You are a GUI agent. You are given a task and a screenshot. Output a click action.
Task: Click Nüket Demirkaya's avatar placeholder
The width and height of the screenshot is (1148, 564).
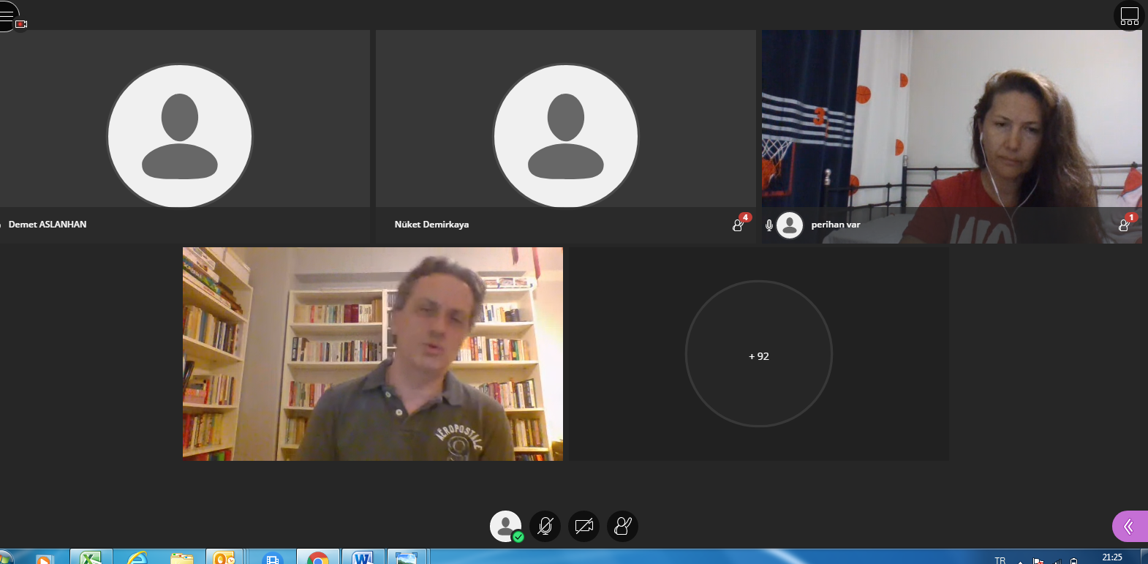(565, 136)
